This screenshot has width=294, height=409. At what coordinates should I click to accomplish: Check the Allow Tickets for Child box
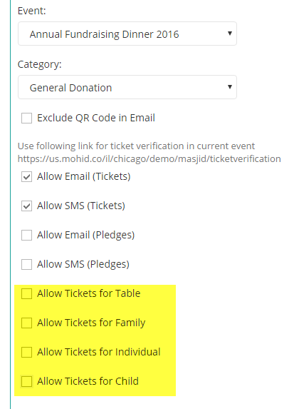26,381
